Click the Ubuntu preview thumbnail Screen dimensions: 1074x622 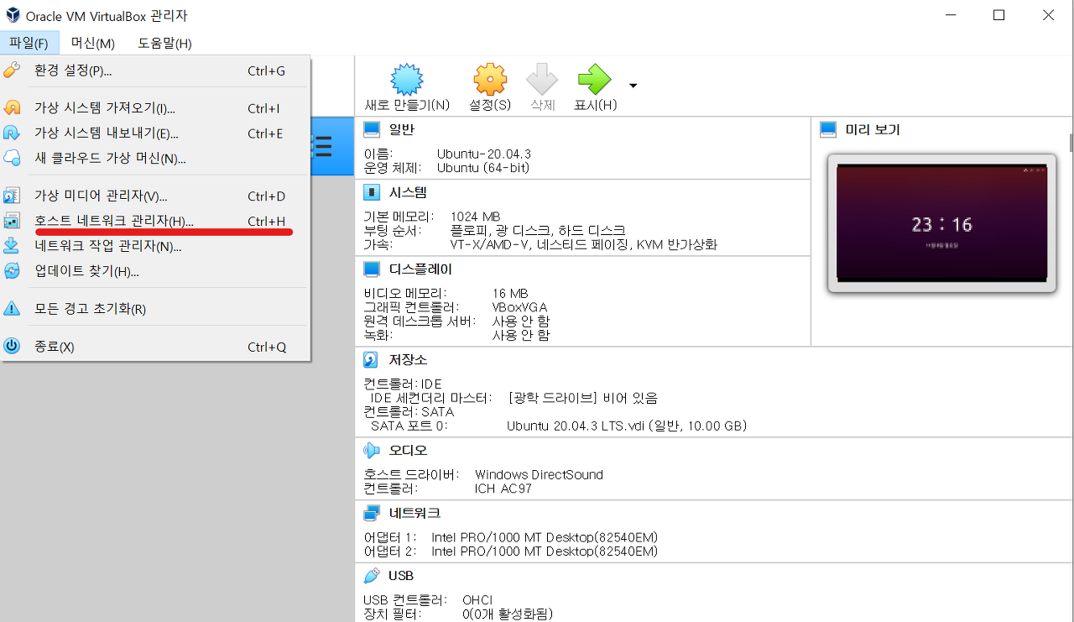[x=941, y=222]
